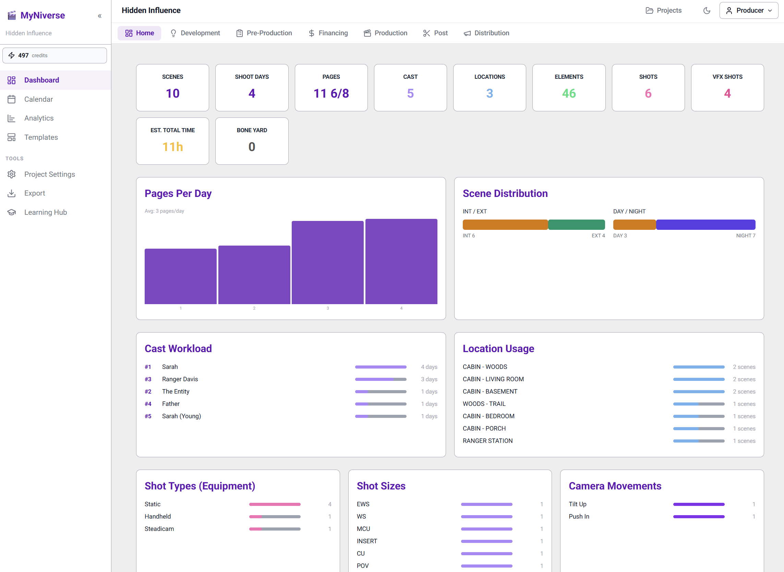
Task: Open the Distribution tab
Action: pos(486,33)
